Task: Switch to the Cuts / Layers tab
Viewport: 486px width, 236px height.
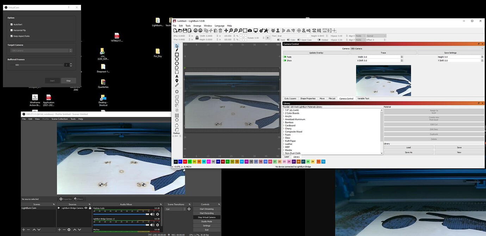Action: click(290, 99)
